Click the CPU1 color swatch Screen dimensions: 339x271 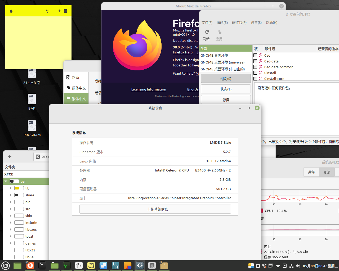pos(262,211)
